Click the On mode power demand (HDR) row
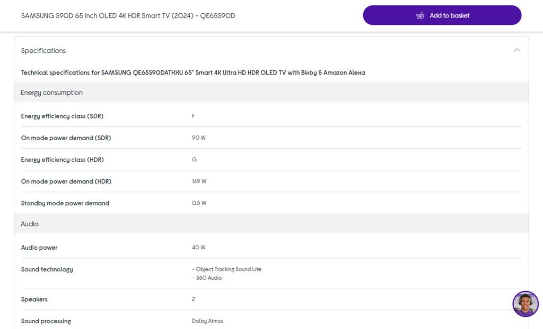 click(66, 181)
